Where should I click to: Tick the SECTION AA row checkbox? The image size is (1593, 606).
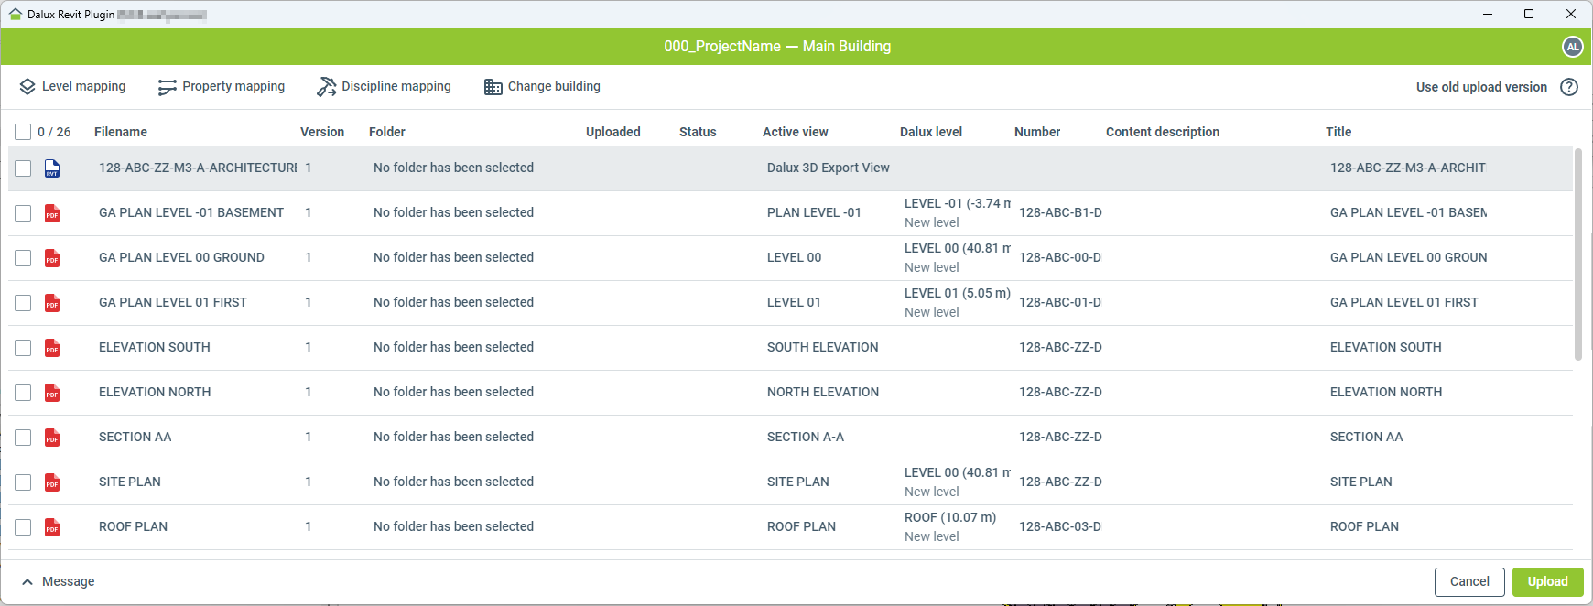tap(23, 438)
